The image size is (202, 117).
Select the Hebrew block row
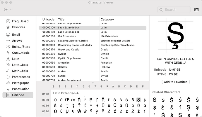coord(93,67)
